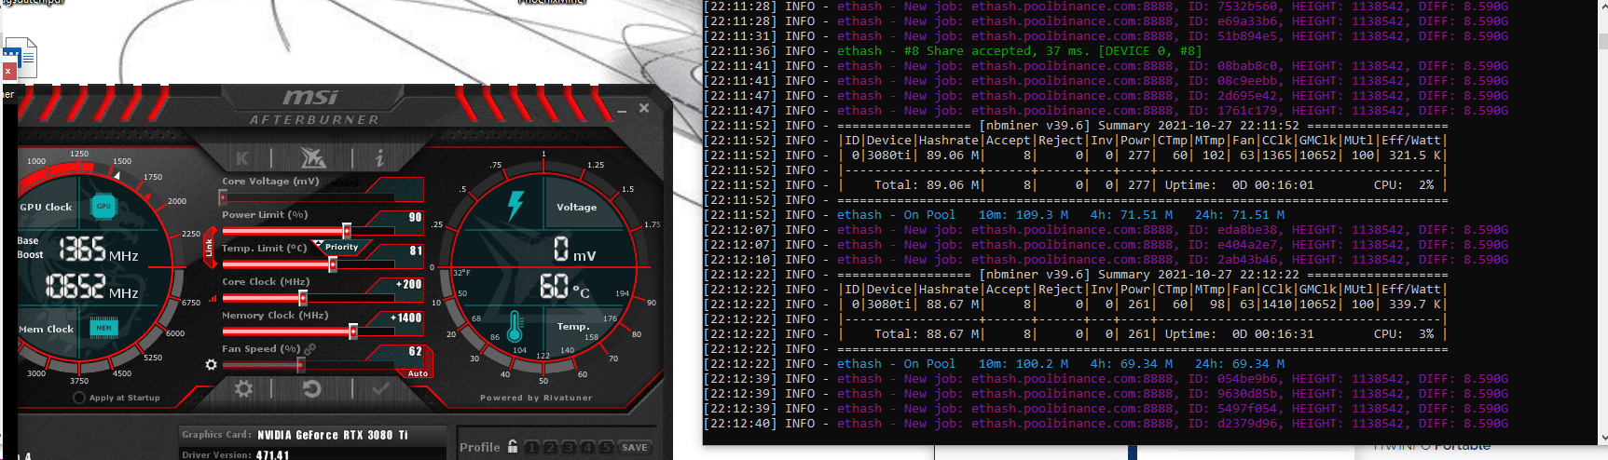Toggle the fan speed link chain icon

tap(310, 349)
